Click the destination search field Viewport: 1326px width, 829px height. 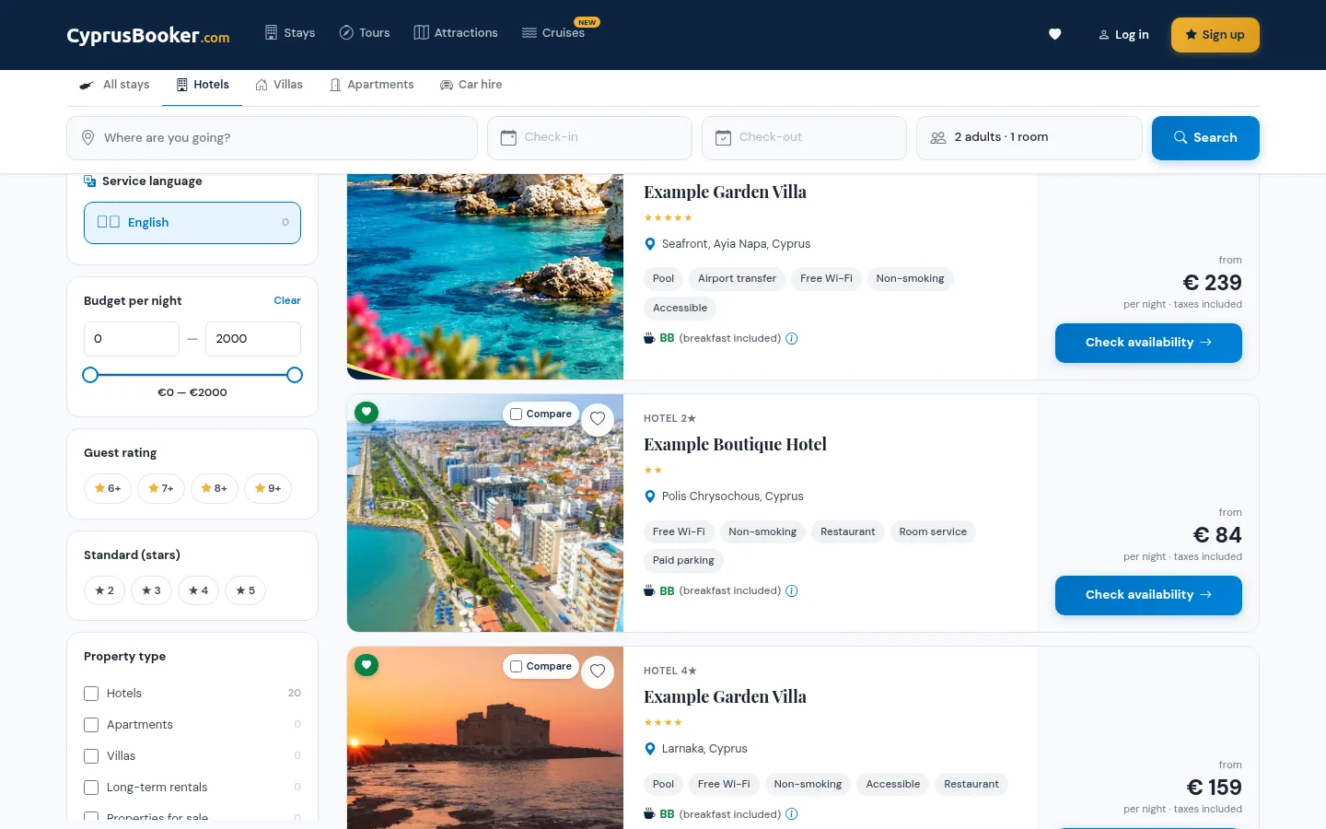(272, 138)
